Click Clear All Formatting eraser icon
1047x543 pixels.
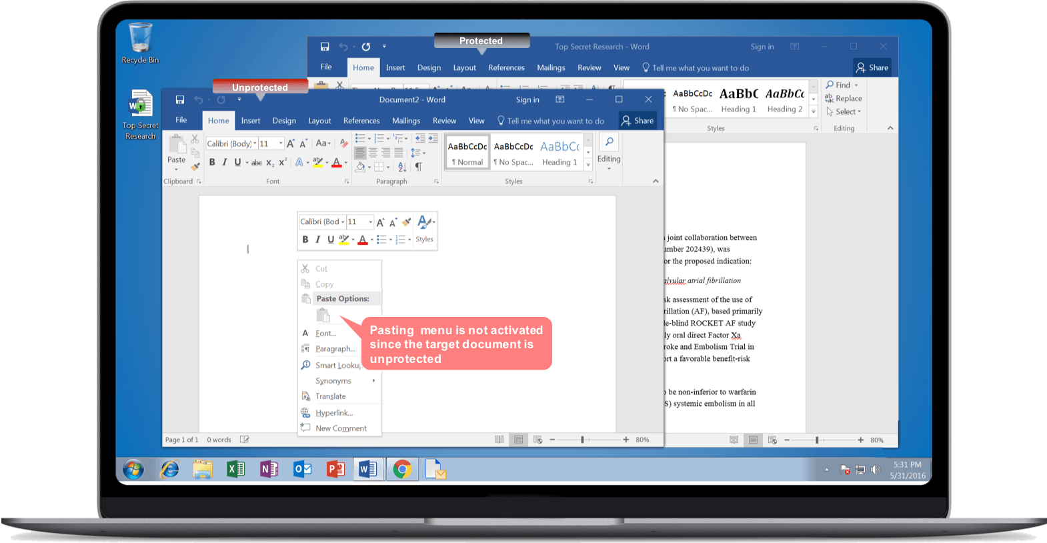click(344, 143)
